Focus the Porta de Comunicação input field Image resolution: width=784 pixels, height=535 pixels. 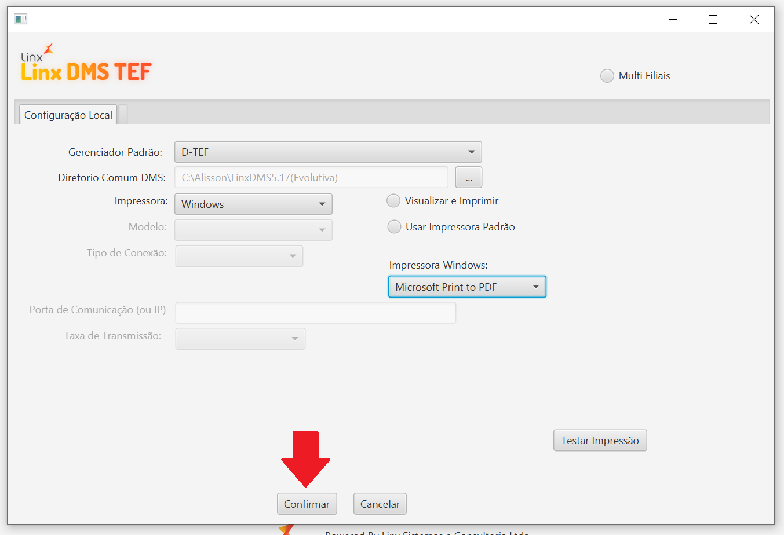tap(316, 313)
